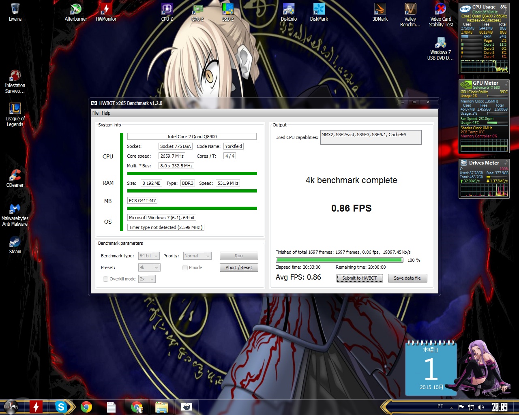The image size is (519, 415).
Task: Toggle the Pmode checkbox
Action: click(x=185, y=267)
